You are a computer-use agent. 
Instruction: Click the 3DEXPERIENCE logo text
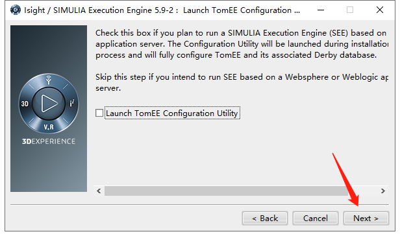pyautogui.click(x=49, y=141)
